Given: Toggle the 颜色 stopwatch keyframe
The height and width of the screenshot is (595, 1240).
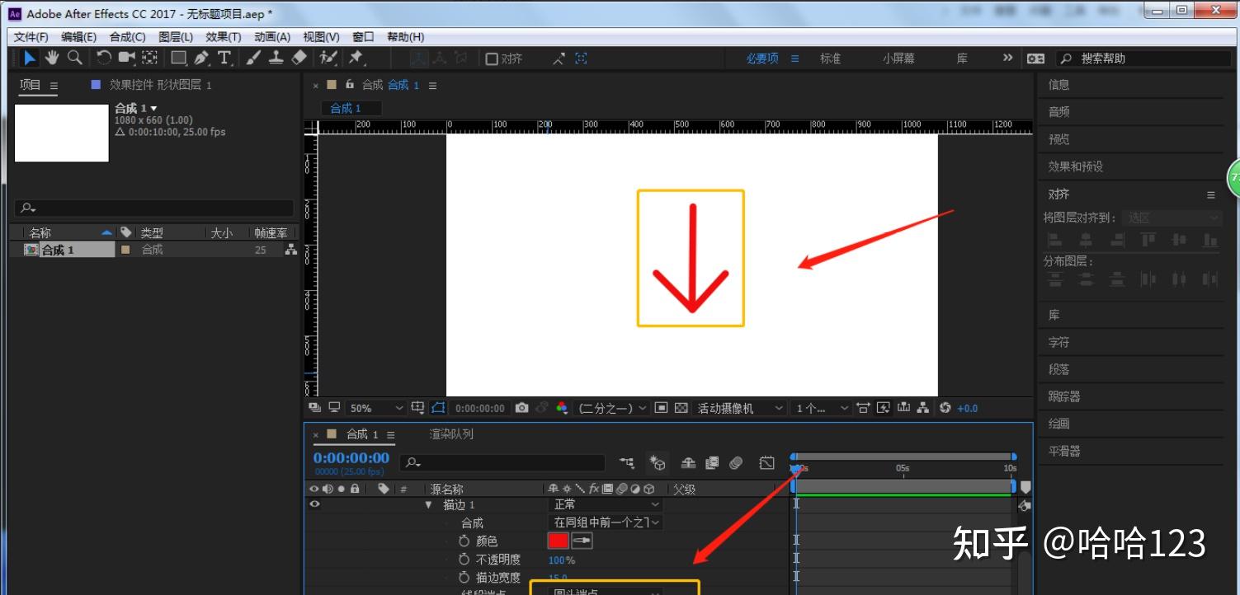Looking at the screenshot, I should click(x=464, y=541).
